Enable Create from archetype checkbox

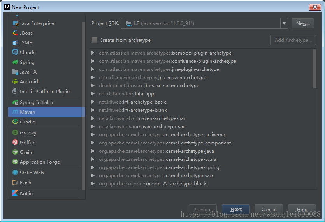click(94, 40)
